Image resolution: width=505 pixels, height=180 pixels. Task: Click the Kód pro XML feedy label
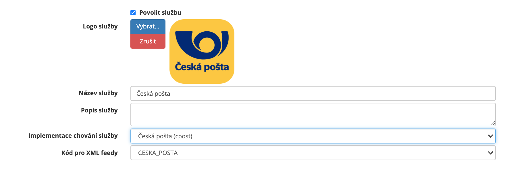(x=90, y=153)
